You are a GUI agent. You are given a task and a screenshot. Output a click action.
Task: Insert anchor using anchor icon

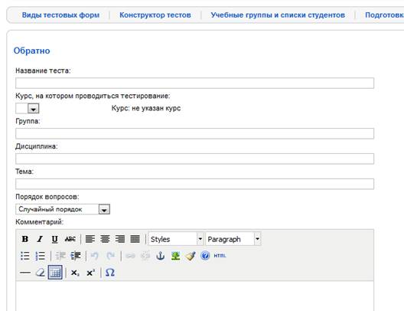point(161,256)
